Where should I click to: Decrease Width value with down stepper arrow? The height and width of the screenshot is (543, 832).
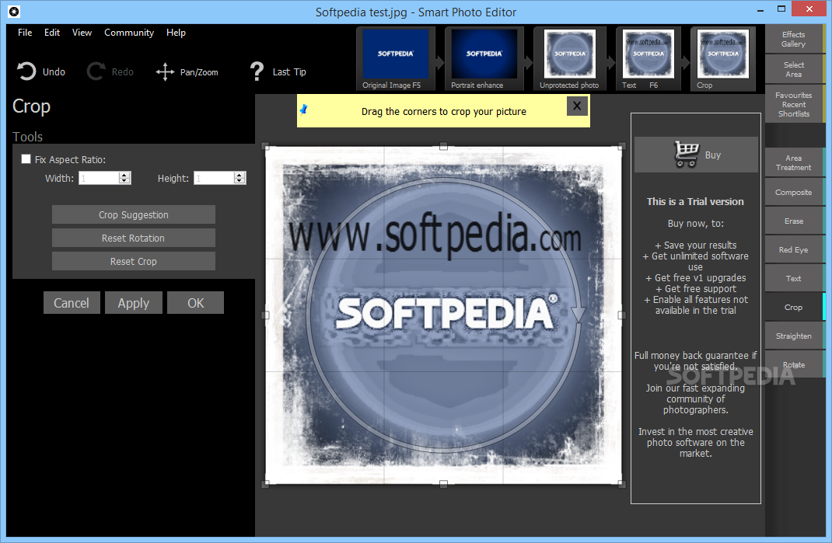tap(124, 181)
